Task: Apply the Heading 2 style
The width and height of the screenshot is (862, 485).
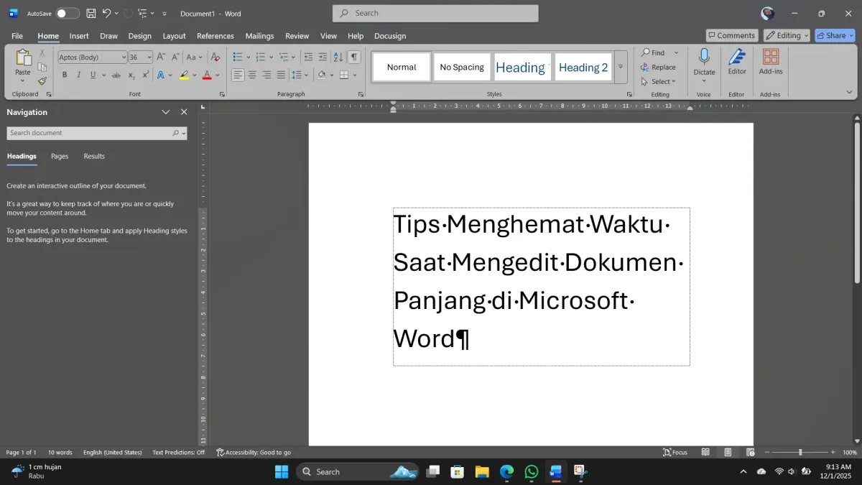Action: click(583, 67)
